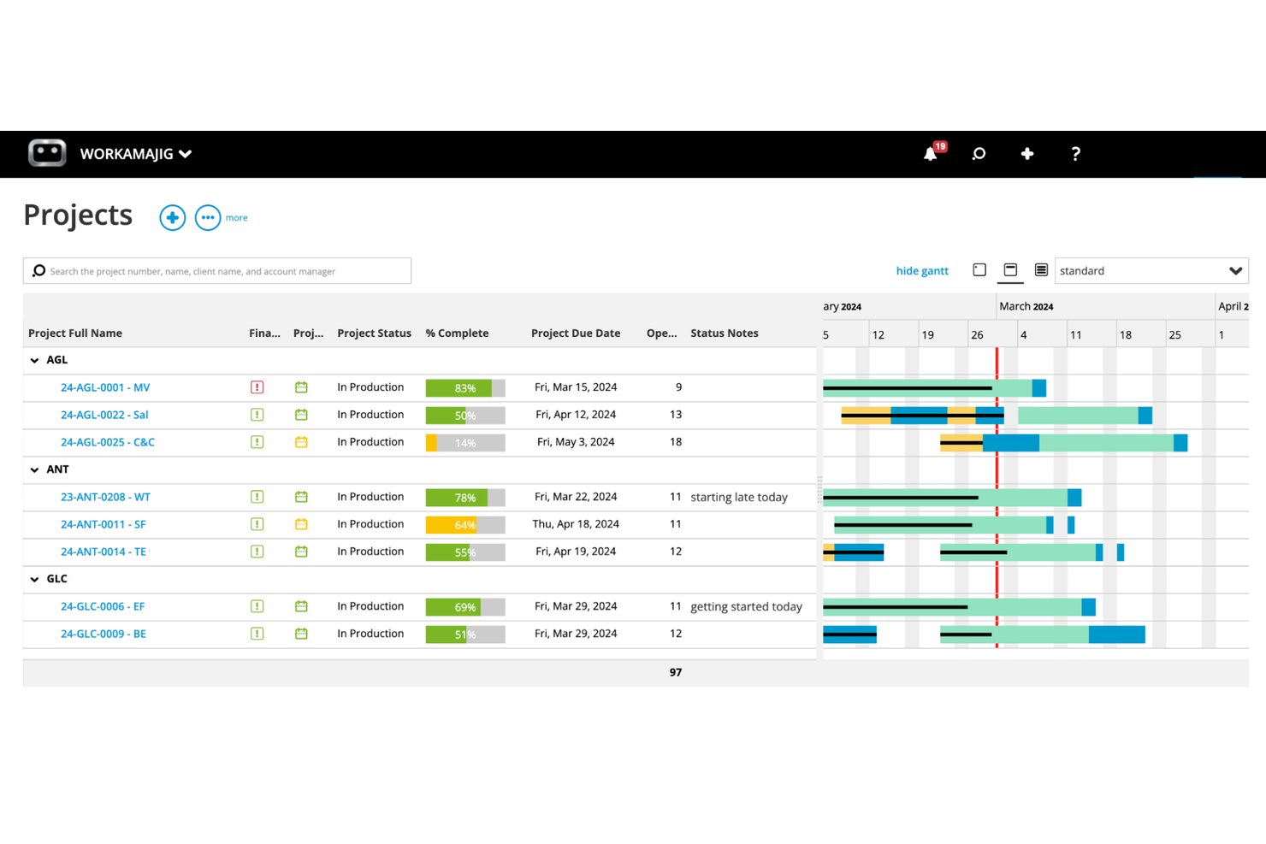1266x844 pixels.
Task: Click the 83% complete progress bar
Action: click(465, 388)
